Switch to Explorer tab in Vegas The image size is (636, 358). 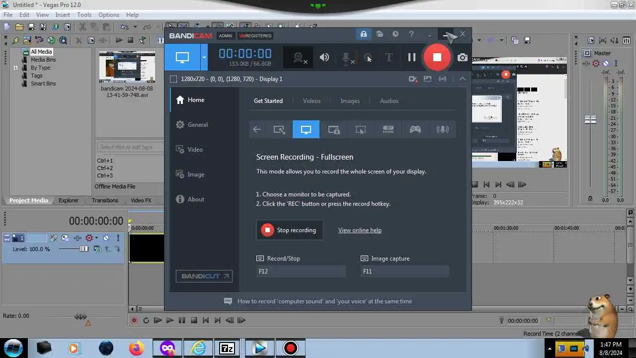coord(69,200)
